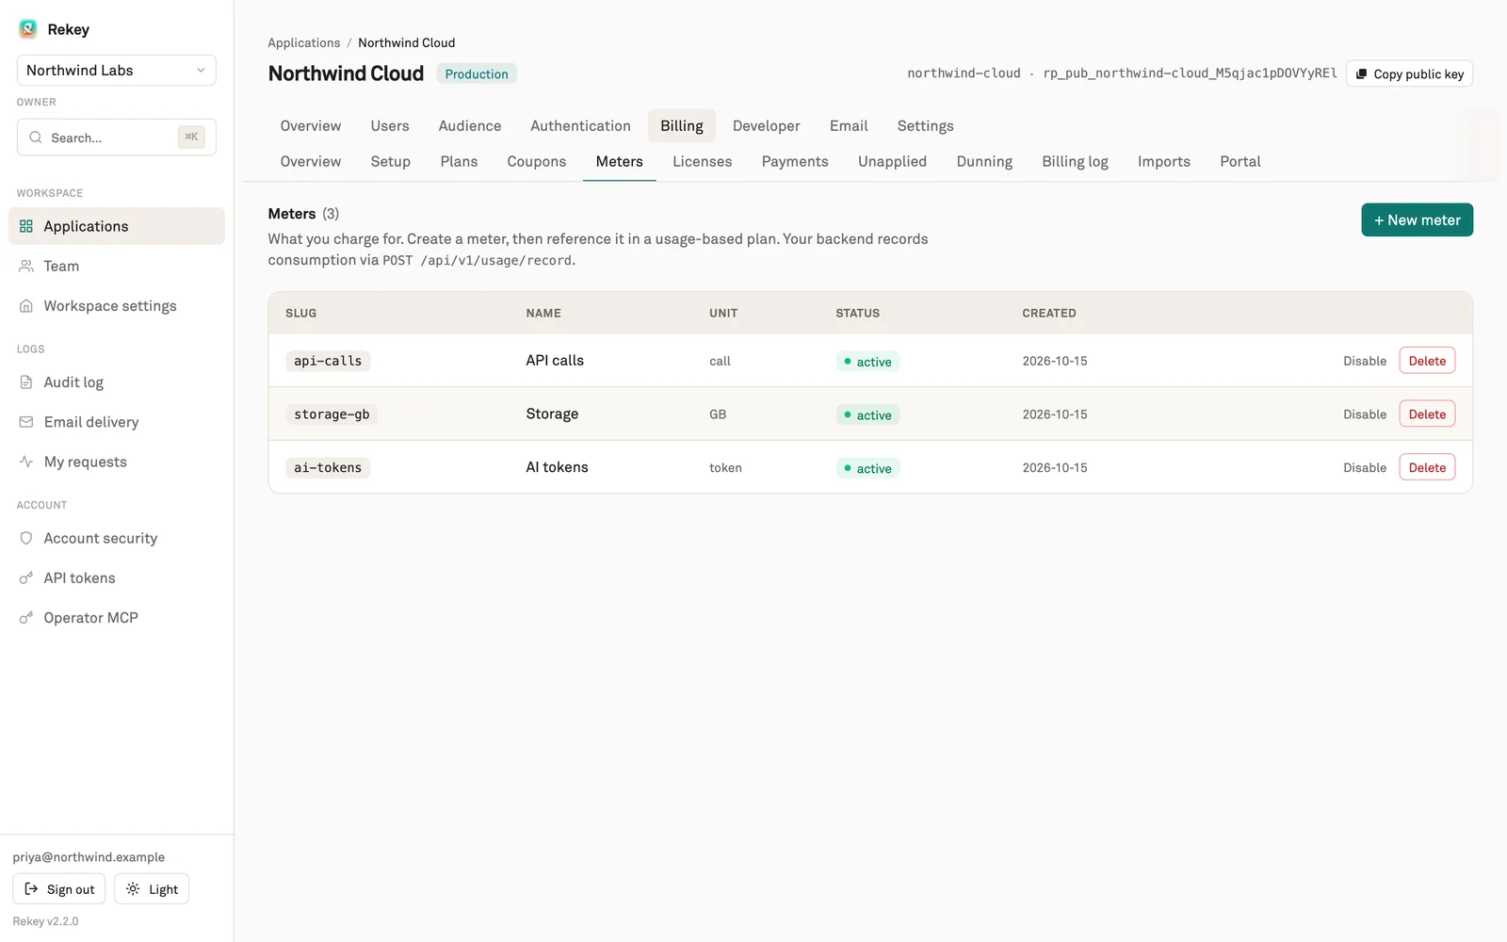Click the Search input field
The width and height of the screenshot is (1507, 942).
(117, 138)
